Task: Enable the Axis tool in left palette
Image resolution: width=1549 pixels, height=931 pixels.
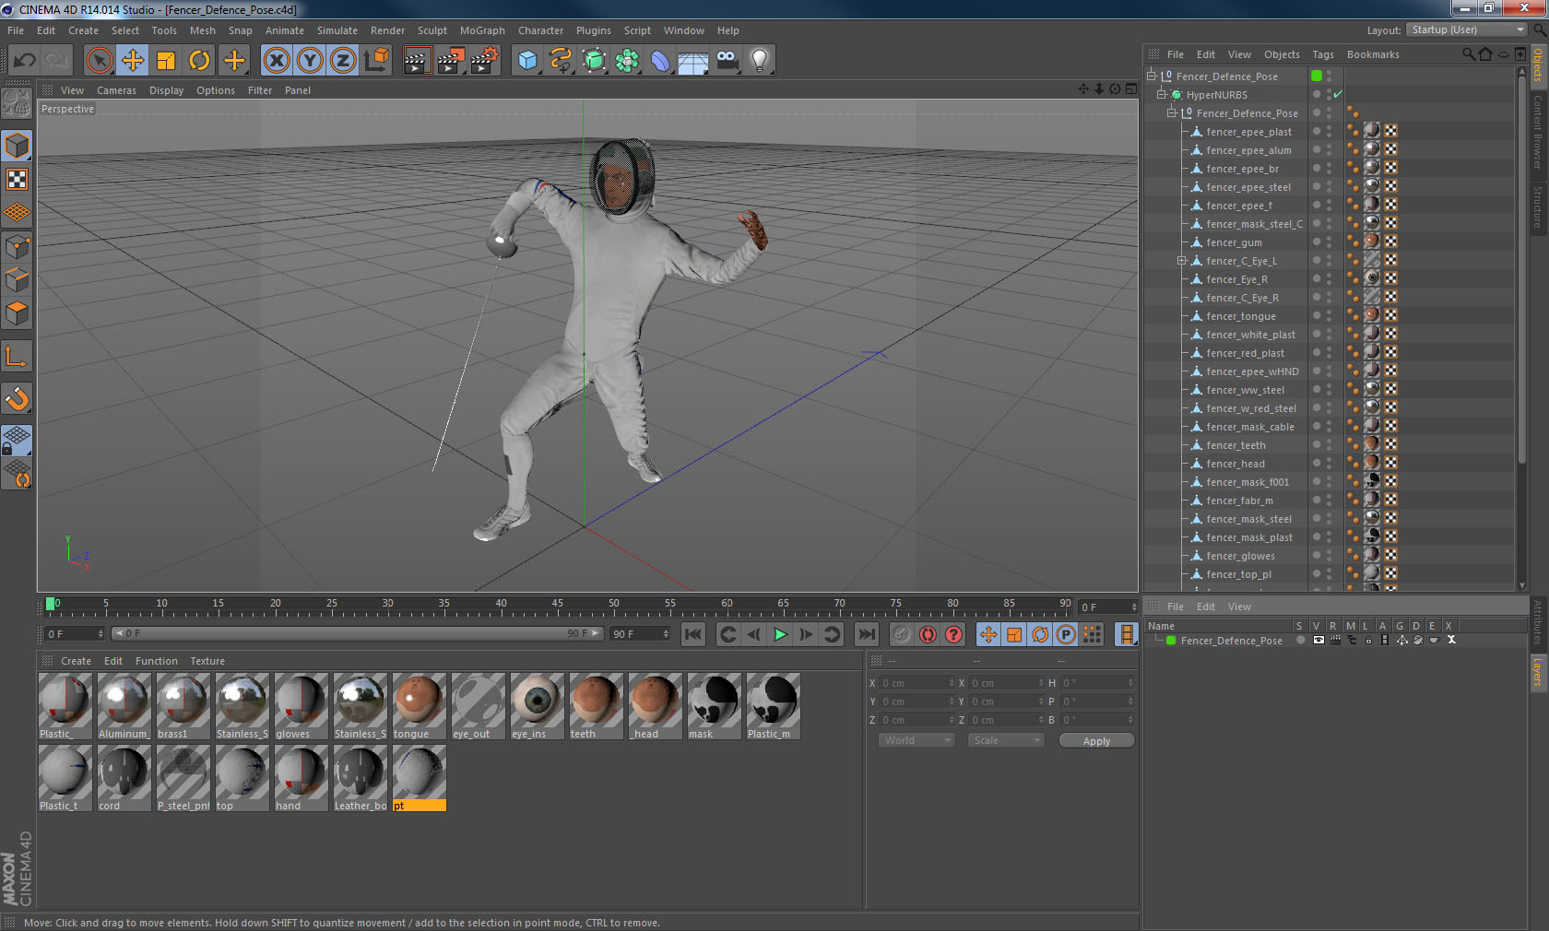Action: point(18,356)
